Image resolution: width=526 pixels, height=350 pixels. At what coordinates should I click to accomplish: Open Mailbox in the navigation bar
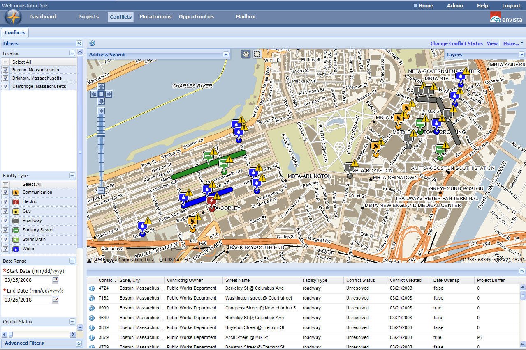(246, 17)
